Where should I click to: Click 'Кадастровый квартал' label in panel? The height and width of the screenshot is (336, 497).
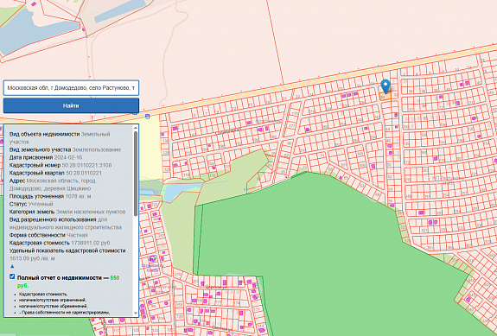pos(37,173)
